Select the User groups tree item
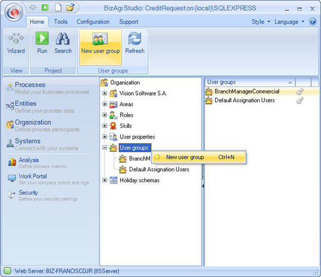 pos(135,147)
